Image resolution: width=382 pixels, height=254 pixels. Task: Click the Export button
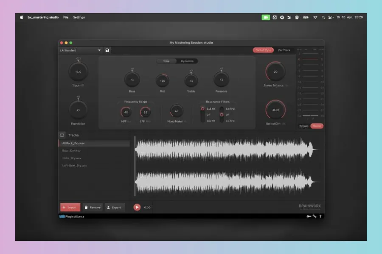(114, 207)
